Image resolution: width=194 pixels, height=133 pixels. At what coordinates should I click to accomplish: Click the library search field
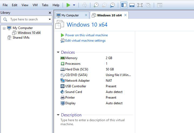(26, 19)
